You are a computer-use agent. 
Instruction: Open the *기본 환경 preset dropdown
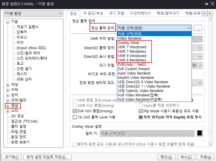[33, 14]
